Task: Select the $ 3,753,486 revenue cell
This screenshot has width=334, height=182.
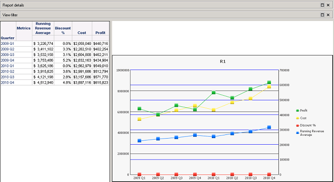Action: pos(43,60)
